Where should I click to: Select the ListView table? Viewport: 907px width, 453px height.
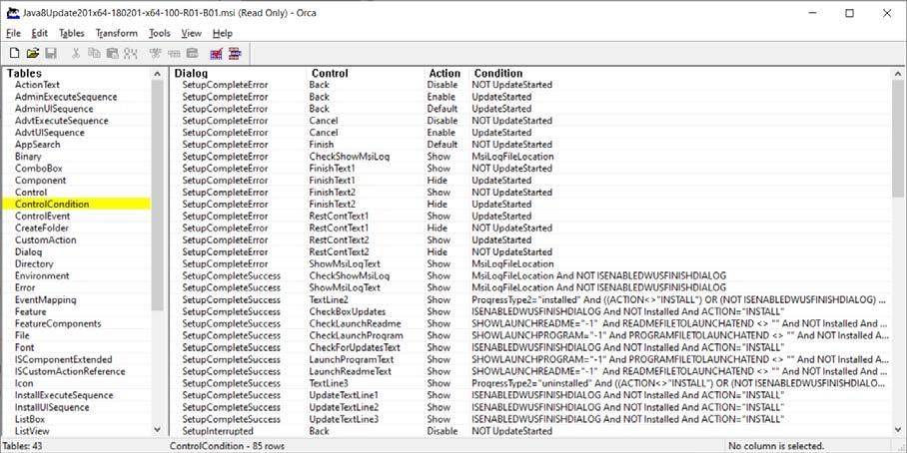pos(32,431)
